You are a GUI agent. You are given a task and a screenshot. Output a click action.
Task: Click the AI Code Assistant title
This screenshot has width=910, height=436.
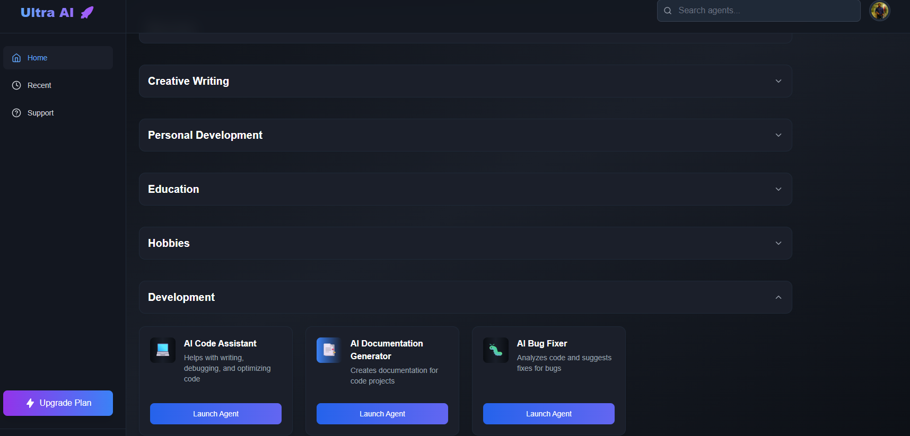(220, 343)
